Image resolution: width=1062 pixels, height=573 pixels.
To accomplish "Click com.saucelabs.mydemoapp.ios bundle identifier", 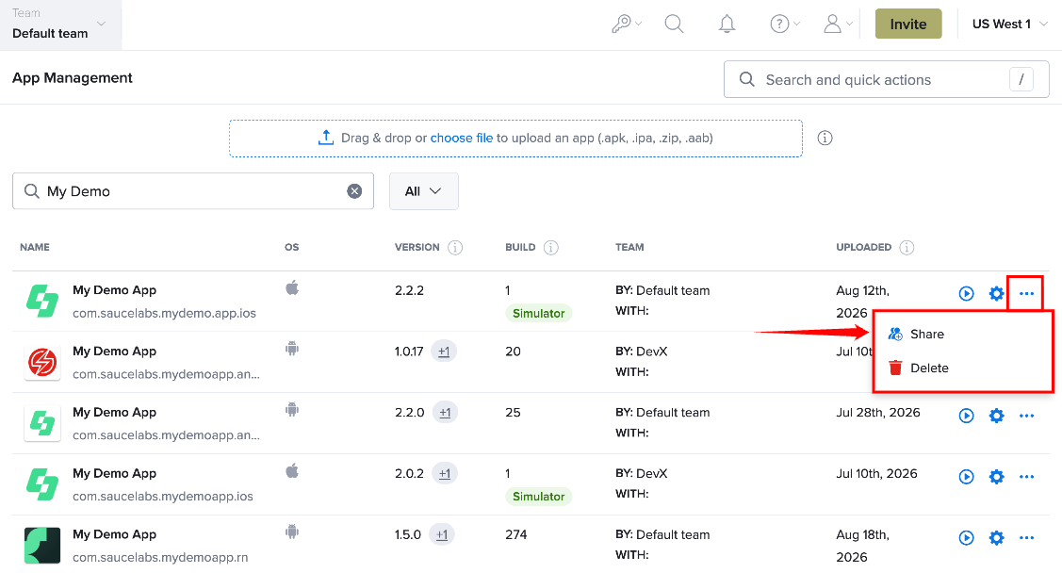I will (162, 497).
